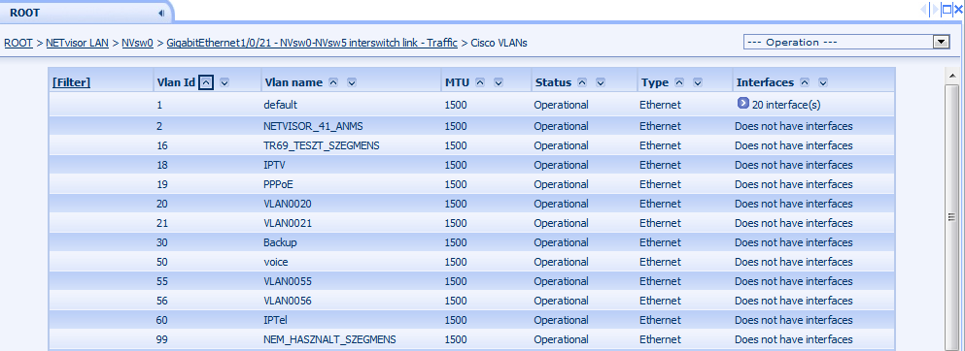Viewport: 965px width, 351px height.
Task: Click 'Cisco VLANs' breadcrumb text
Action: pyautogui.click(x=500, y=43)
